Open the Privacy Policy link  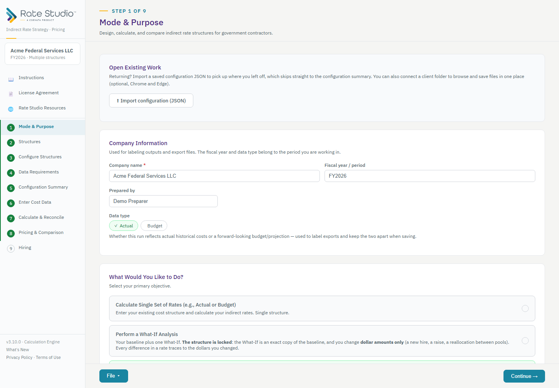19,357
